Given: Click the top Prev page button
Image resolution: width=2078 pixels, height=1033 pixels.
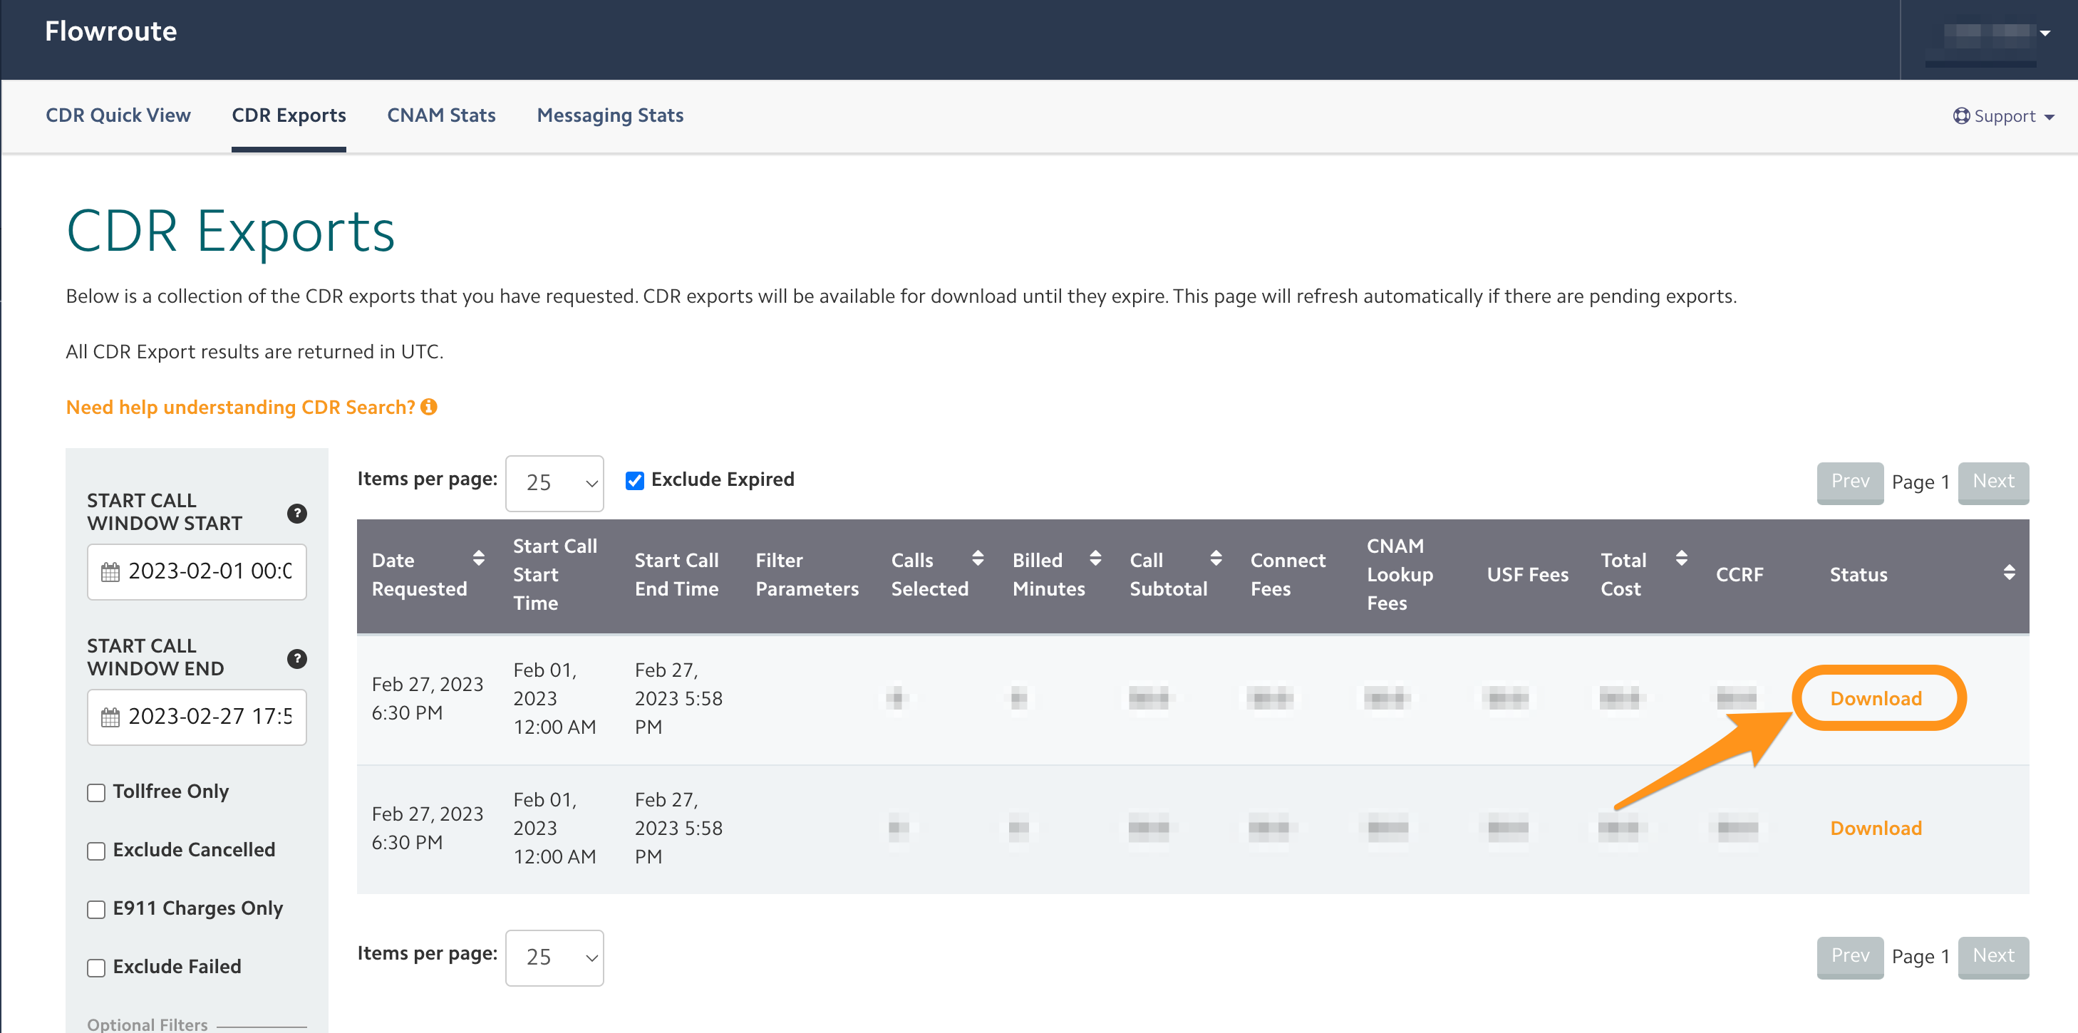Looking at the screenshot, I should [x=1850, y=482].
